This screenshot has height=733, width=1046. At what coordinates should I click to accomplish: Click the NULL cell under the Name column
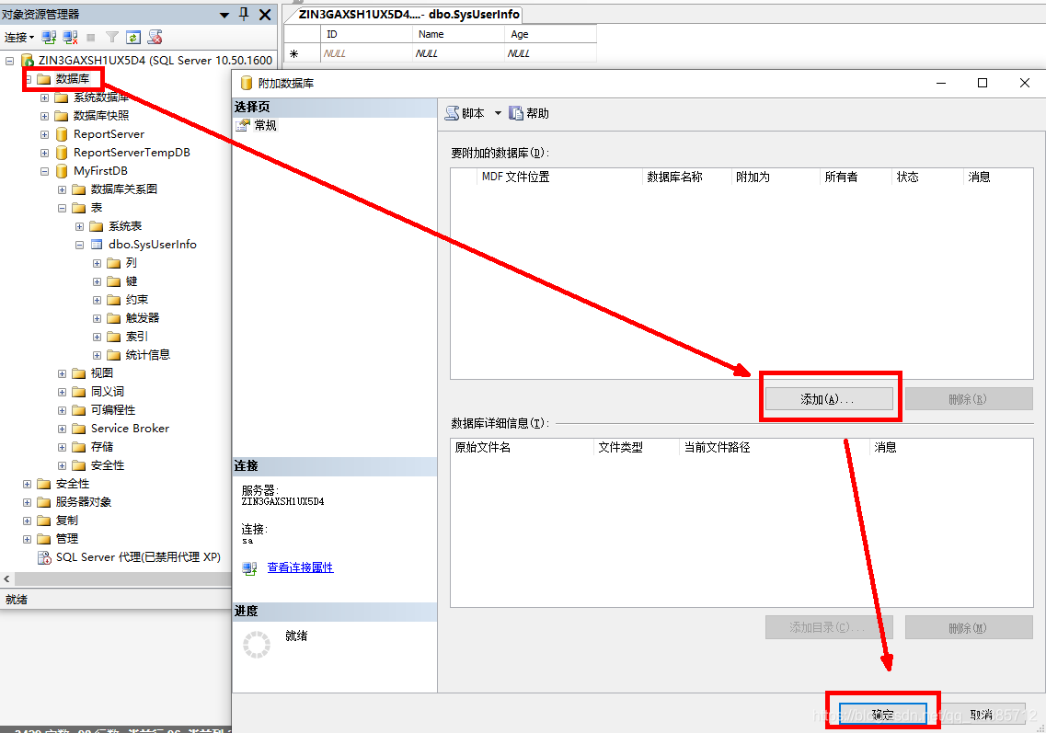[426, 53]
